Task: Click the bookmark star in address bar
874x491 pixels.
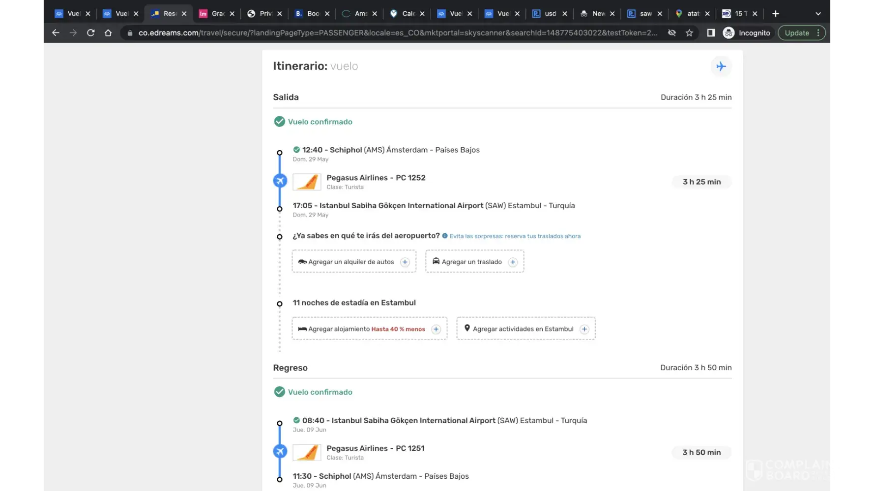Action: (689, 33)
